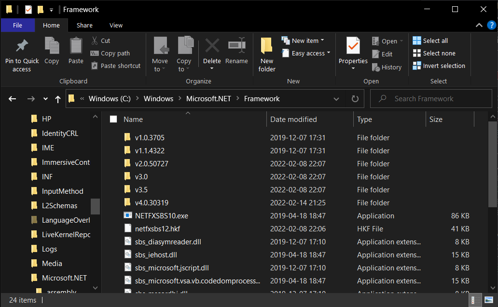Expand the Open button dropdown arrow

click(401, 41)
